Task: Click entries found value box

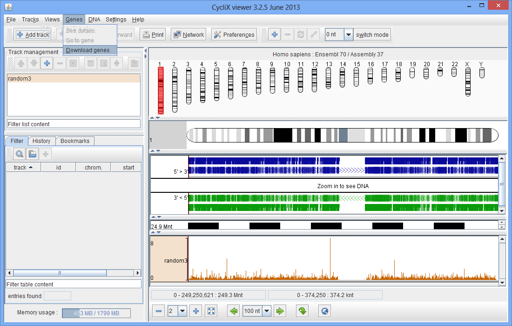Action: pyautogui.click(x=57, y=296)
